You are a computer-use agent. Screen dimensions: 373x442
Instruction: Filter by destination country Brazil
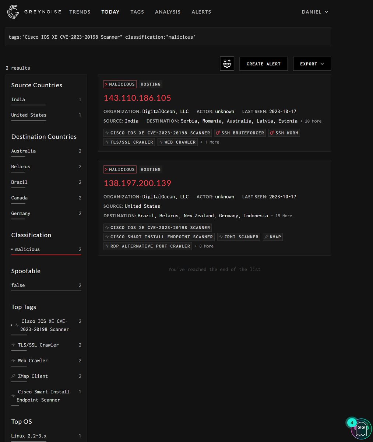(x=46, y=182)
